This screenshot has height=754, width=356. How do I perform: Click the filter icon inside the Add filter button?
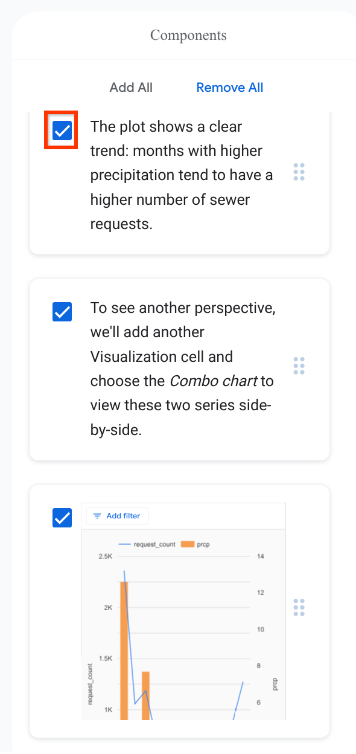(97, 516)
